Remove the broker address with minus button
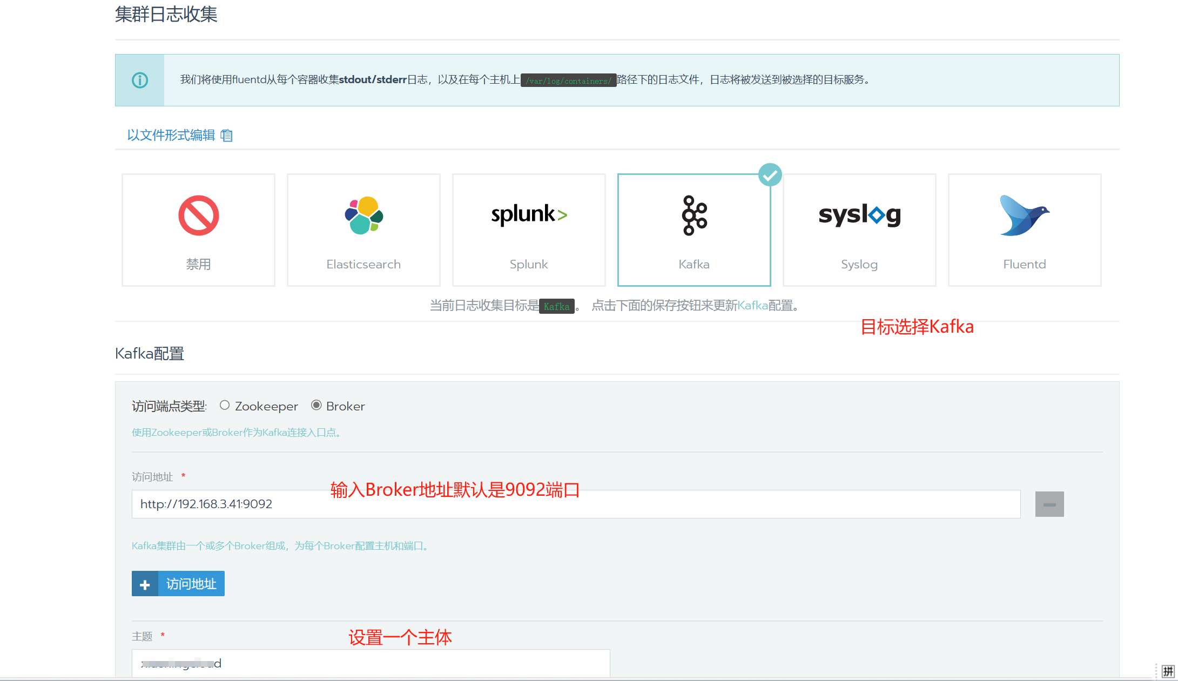Image resolution: width=1178 pixels, height=681 pixels. pos(1049,504)
